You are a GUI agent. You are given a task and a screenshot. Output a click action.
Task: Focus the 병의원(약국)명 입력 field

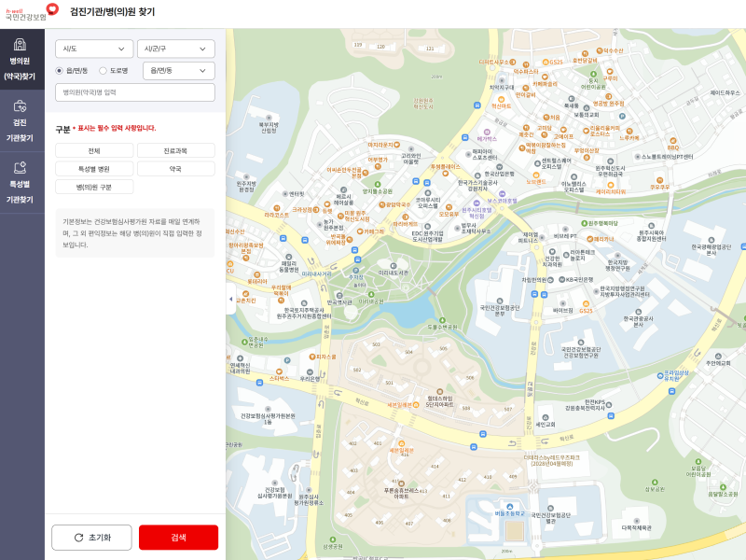[x=135, y=92]
